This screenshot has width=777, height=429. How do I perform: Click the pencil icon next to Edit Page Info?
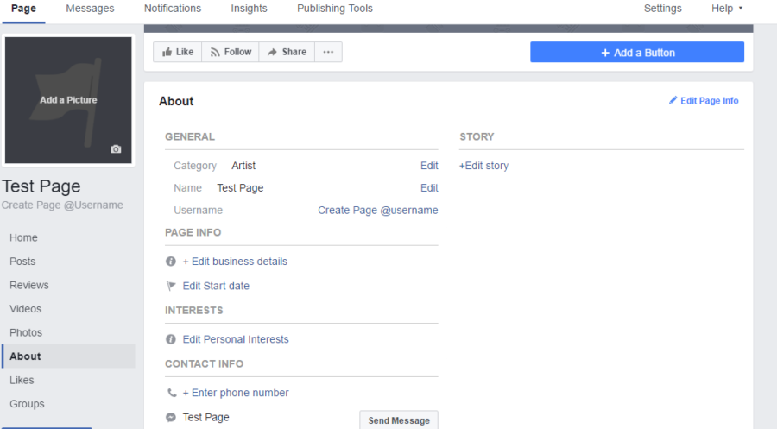point(673,100)
